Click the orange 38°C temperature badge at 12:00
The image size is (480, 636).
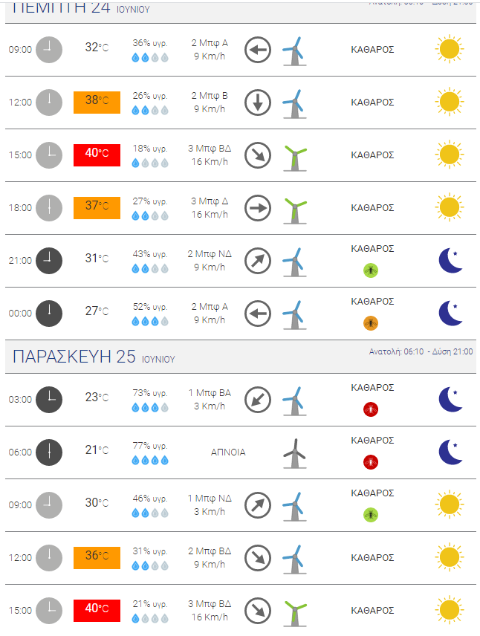point(97,103)
